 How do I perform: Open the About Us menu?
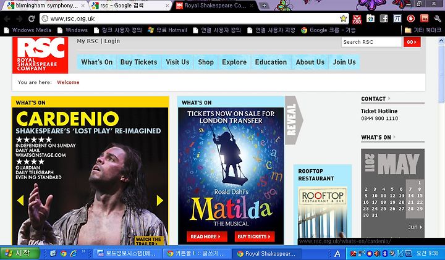(310, 62)
